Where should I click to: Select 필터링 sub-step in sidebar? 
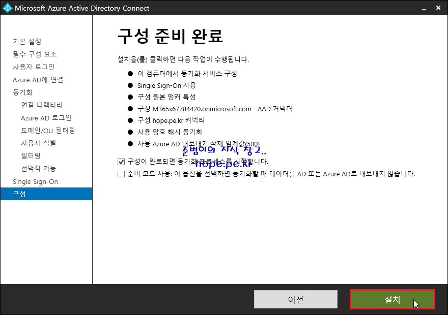pyautogui.click(x=31, y=156)
